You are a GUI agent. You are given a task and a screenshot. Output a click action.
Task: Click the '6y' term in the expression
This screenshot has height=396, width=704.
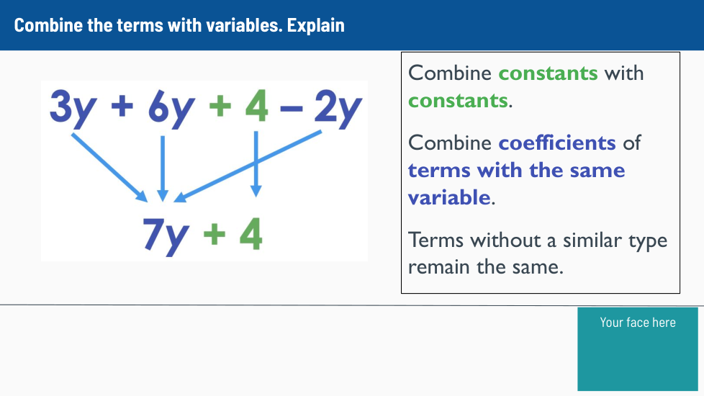pos(171,109)
